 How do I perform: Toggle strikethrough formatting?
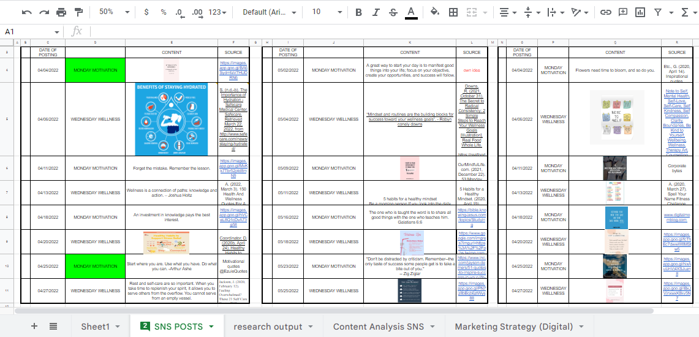click(393, 12)
